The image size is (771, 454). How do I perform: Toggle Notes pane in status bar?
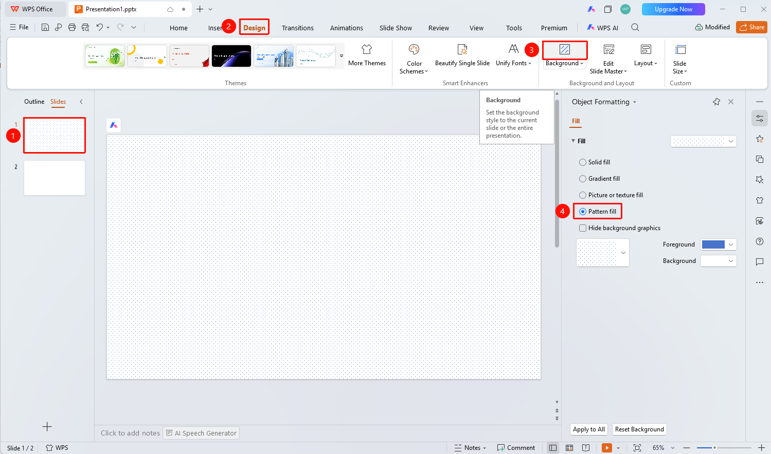(x=470, y=448)
